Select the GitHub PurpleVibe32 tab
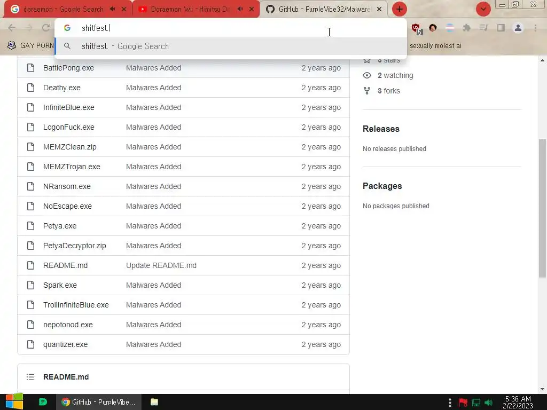Viewport: 547px width, 410px height. (324, 9)
